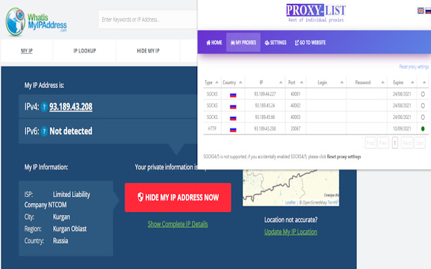
Task: Select IP cell 93.189.44.227
Action: [265, 94]
